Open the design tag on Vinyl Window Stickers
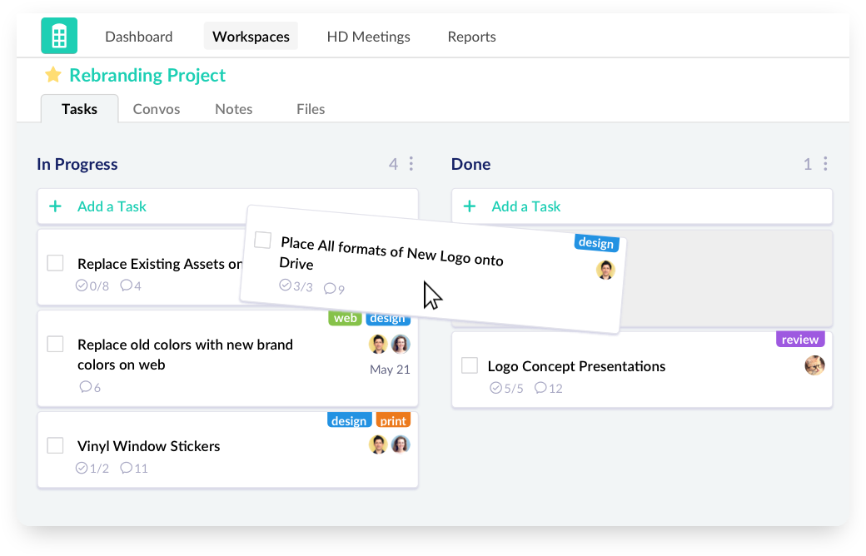 349,419
